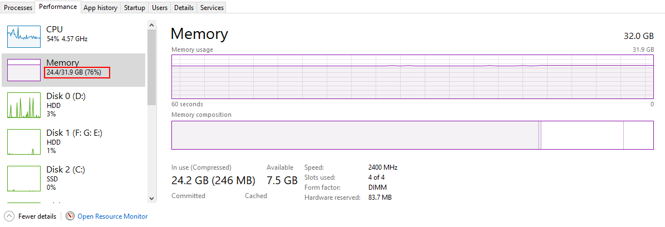Viewport: 665px width, 227px height.
Task: Click the Disk 2 (C:) SSD graph thumbnail
Action: click(x=24, y=178)
